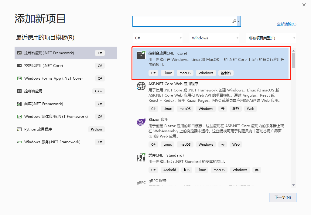Click the ASP.NET Core Web 应用程序 globe icon
The image size is (311, 215).
[141, 86]
